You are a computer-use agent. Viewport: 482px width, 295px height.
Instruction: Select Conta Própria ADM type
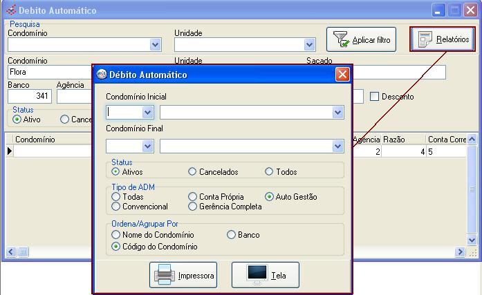click(192, 197)
